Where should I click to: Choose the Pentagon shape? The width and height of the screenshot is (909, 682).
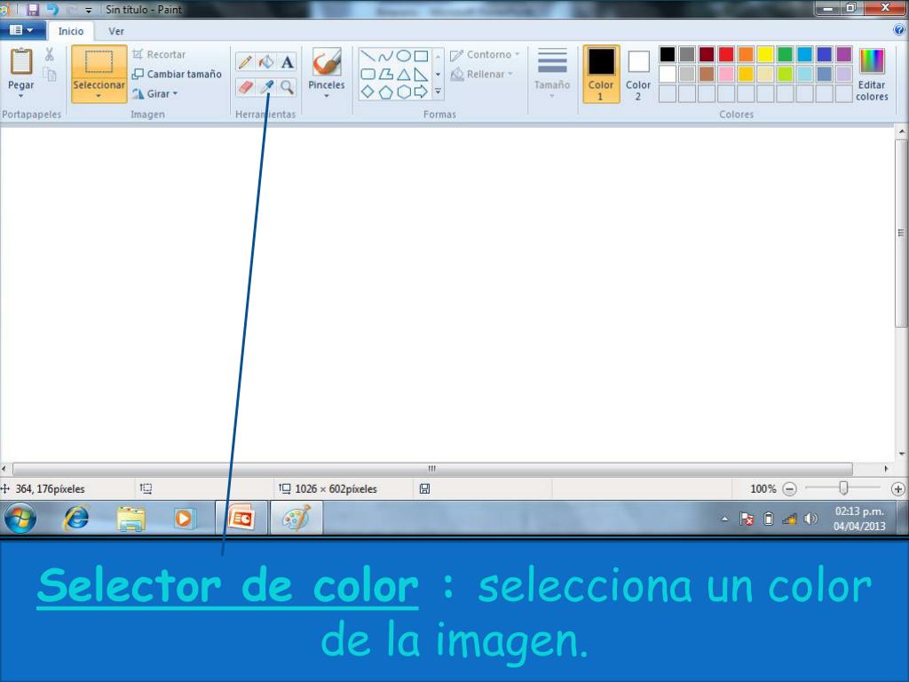coord(385,91)
